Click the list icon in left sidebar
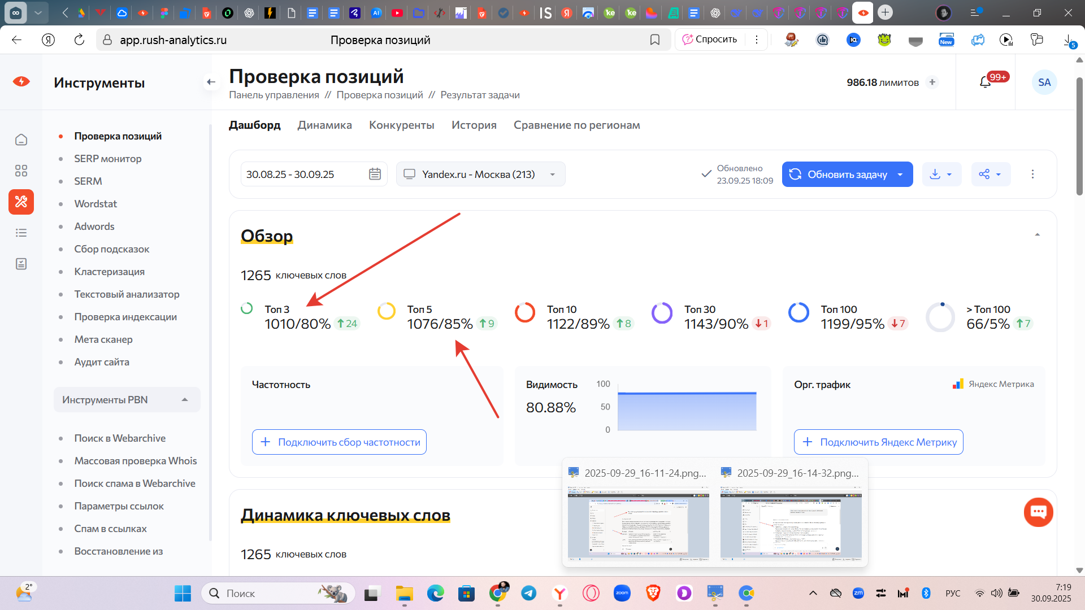The image size is (1085, 610). (x=21, y=233)
